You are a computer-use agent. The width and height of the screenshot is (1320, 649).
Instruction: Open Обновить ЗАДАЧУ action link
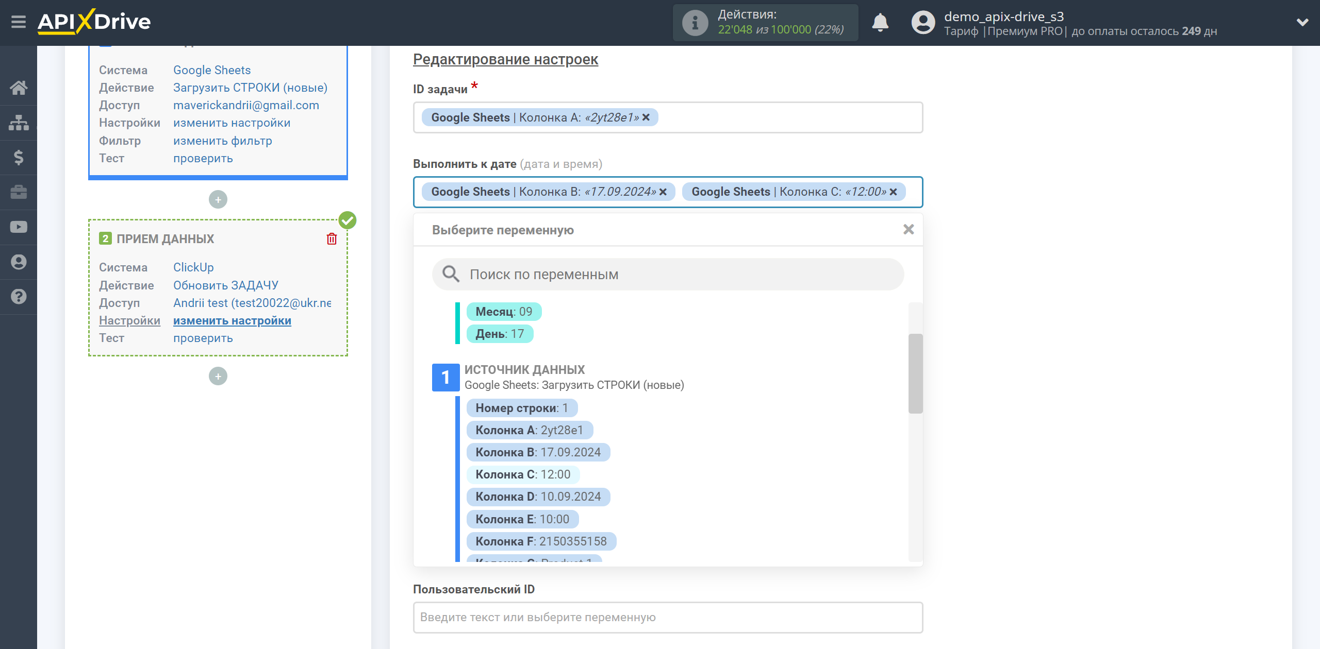point(225,285)
